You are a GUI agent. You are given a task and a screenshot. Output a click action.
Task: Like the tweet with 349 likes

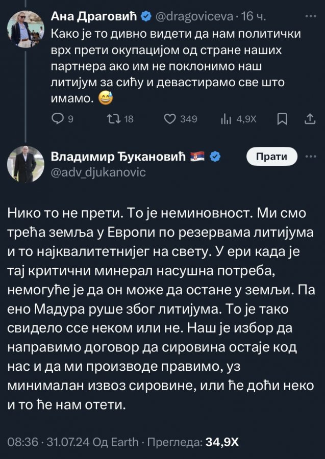[x=169, y=119]
